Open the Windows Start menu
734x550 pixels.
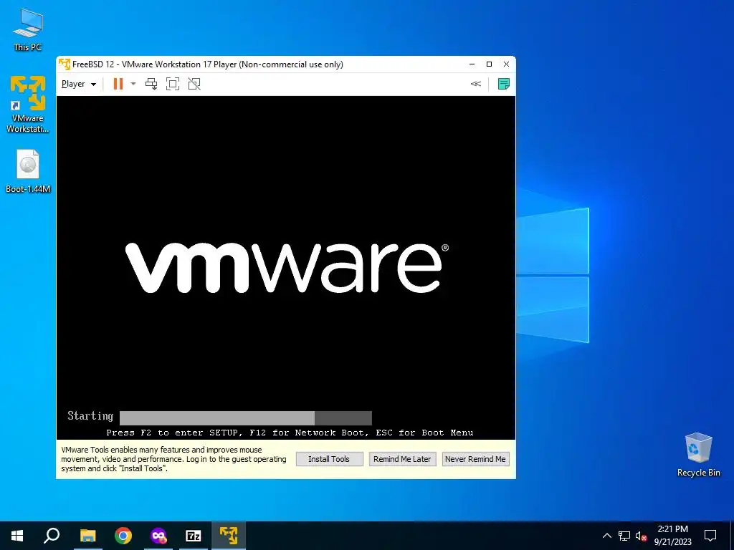tap(17, 536)
